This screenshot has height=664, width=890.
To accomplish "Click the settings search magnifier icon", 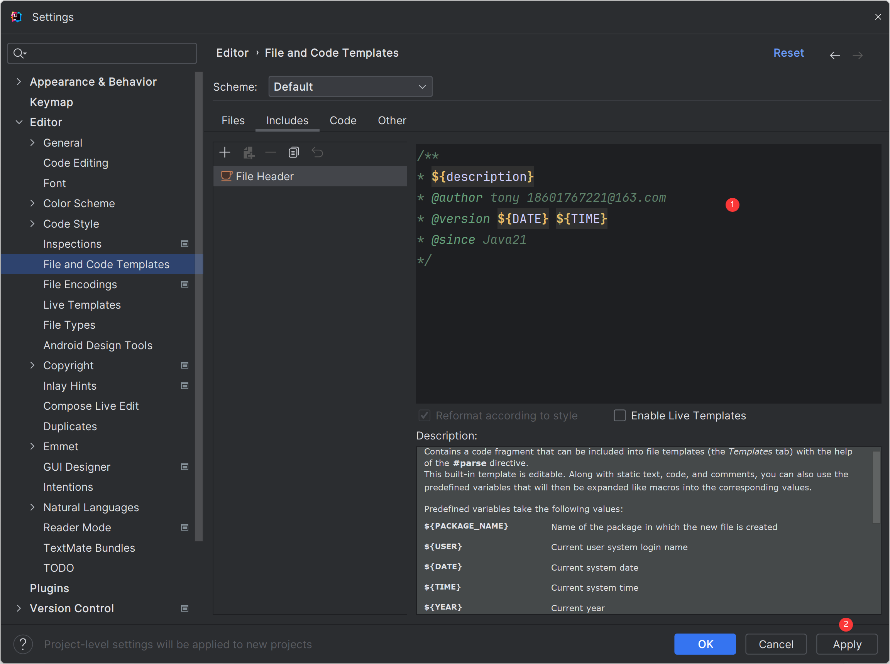I will coord(19,53).
